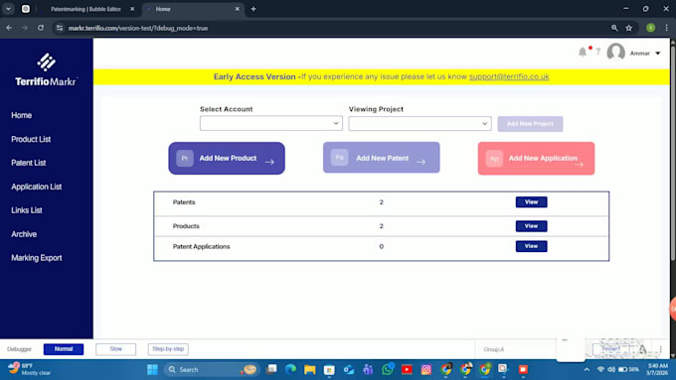Open YouTube from the taskbar
The width and height of the screenshot is (676, 380).
pyautogui.click(x=407, y=370)
